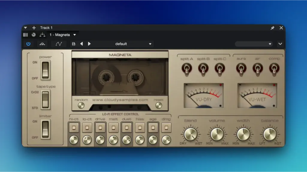Screen dimensions: 307x172
Task: Click the dust enable button
Action: (x=127, y=128)
